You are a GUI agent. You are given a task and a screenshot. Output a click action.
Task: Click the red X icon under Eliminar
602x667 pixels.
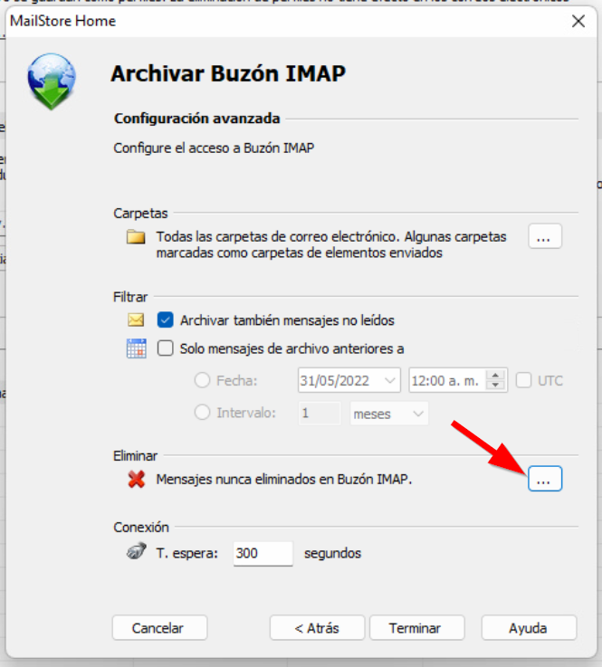pos(136,480)
